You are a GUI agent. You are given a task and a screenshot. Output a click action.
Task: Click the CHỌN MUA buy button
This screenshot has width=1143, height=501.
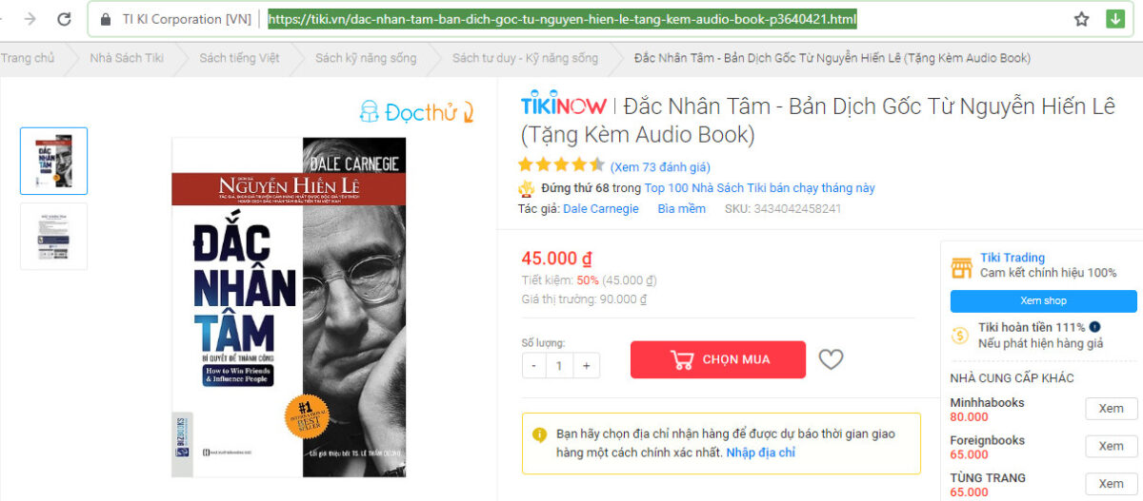718,359
